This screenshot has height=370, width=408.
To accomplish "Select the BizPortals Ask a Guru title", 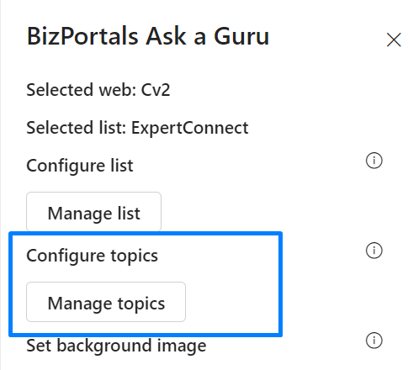I will click(148, 36).
